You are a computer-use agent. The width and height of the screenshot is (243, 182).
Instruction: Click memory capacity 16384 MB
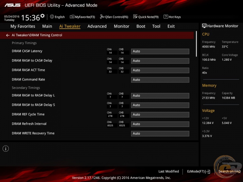point(229,98)
